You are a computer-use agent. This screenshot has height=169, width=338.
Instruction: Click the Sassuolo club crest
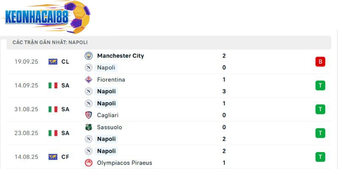point(89,127)
